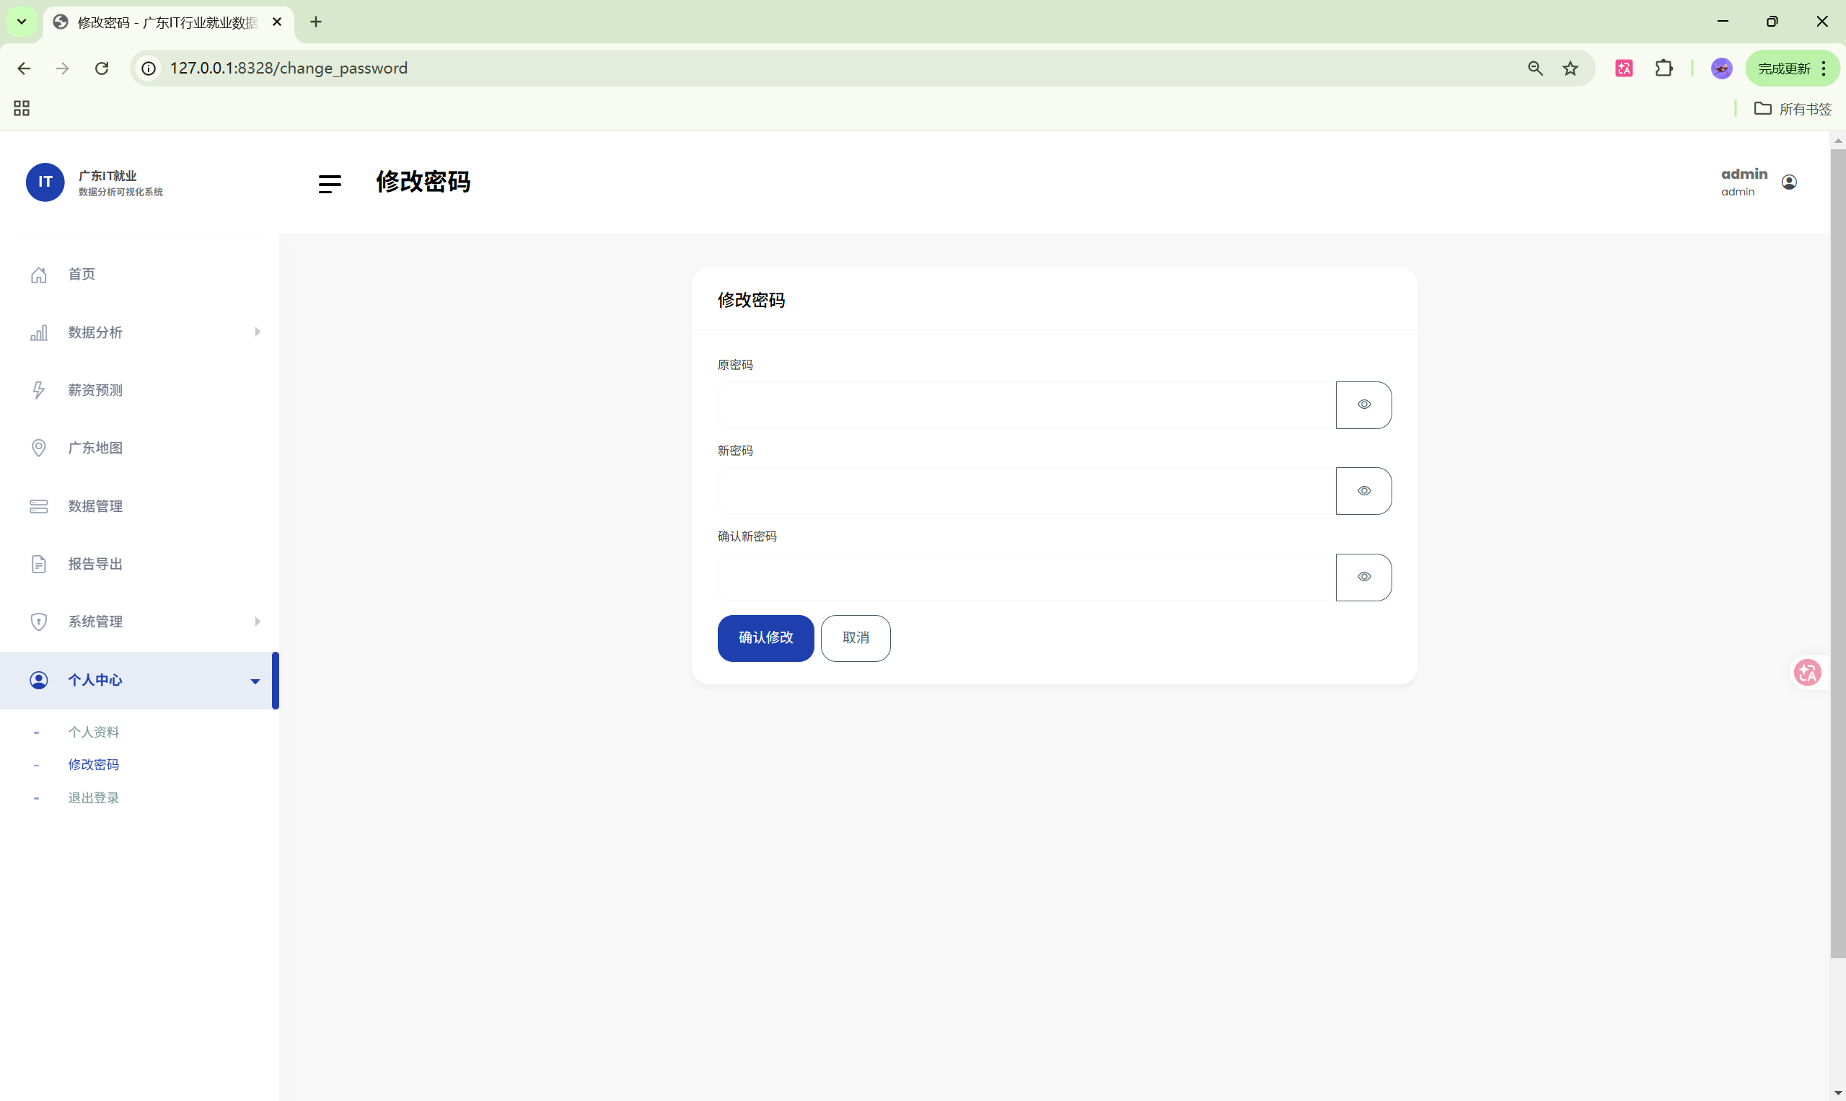Expand the 系统管理 submenu

pos(258,621)
